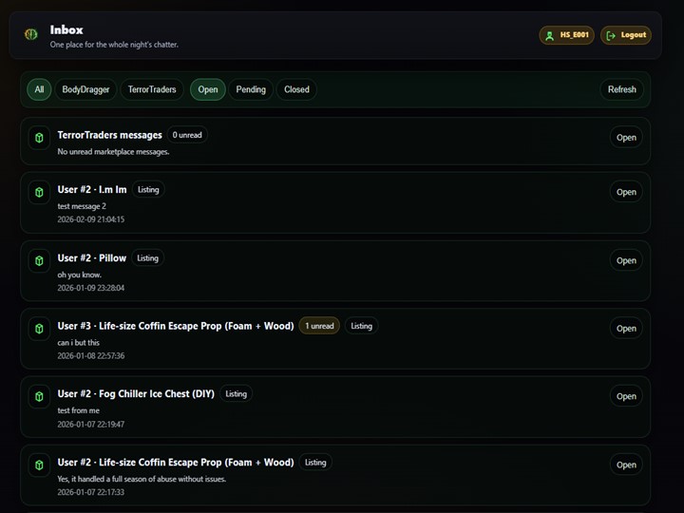This screenshot has width=684, height=513.
Task: Click cube icon of Pillow conversation
Action: (x=39, y=261)
